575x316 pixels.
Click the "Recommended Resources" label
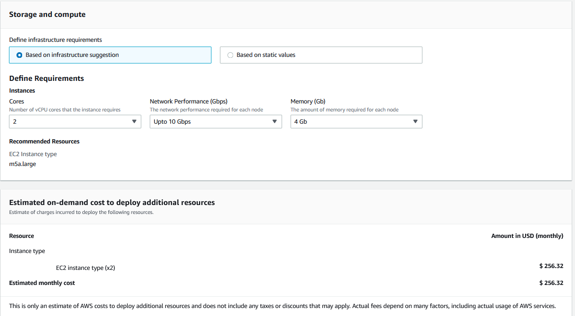pyautogui.click(x=44, y=142)
